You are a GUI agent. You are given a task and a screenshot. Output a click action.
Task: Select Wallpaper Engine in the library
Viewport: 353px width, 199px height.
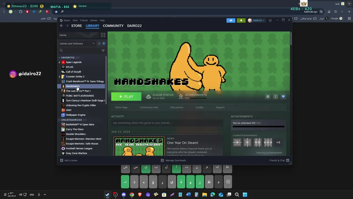coord(76,115)
